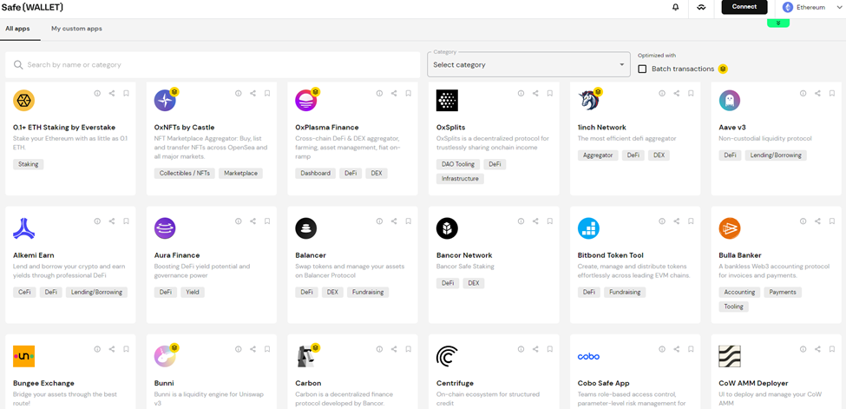Share the Everstake ETH Staking app
Viewport: 846px width, 409px height.
pos(112,94)
